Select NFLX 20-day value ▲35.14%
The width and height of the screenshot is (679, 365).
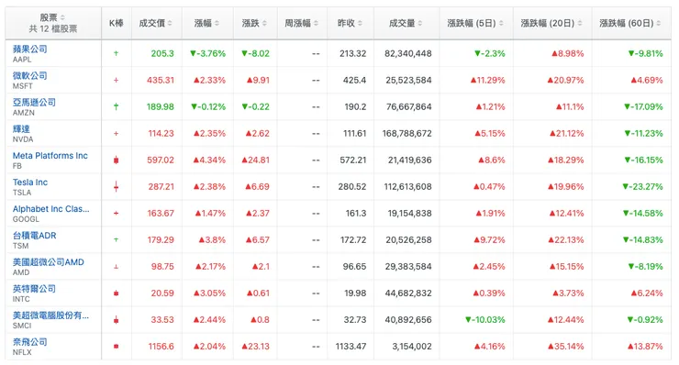[x=565, y=347]
